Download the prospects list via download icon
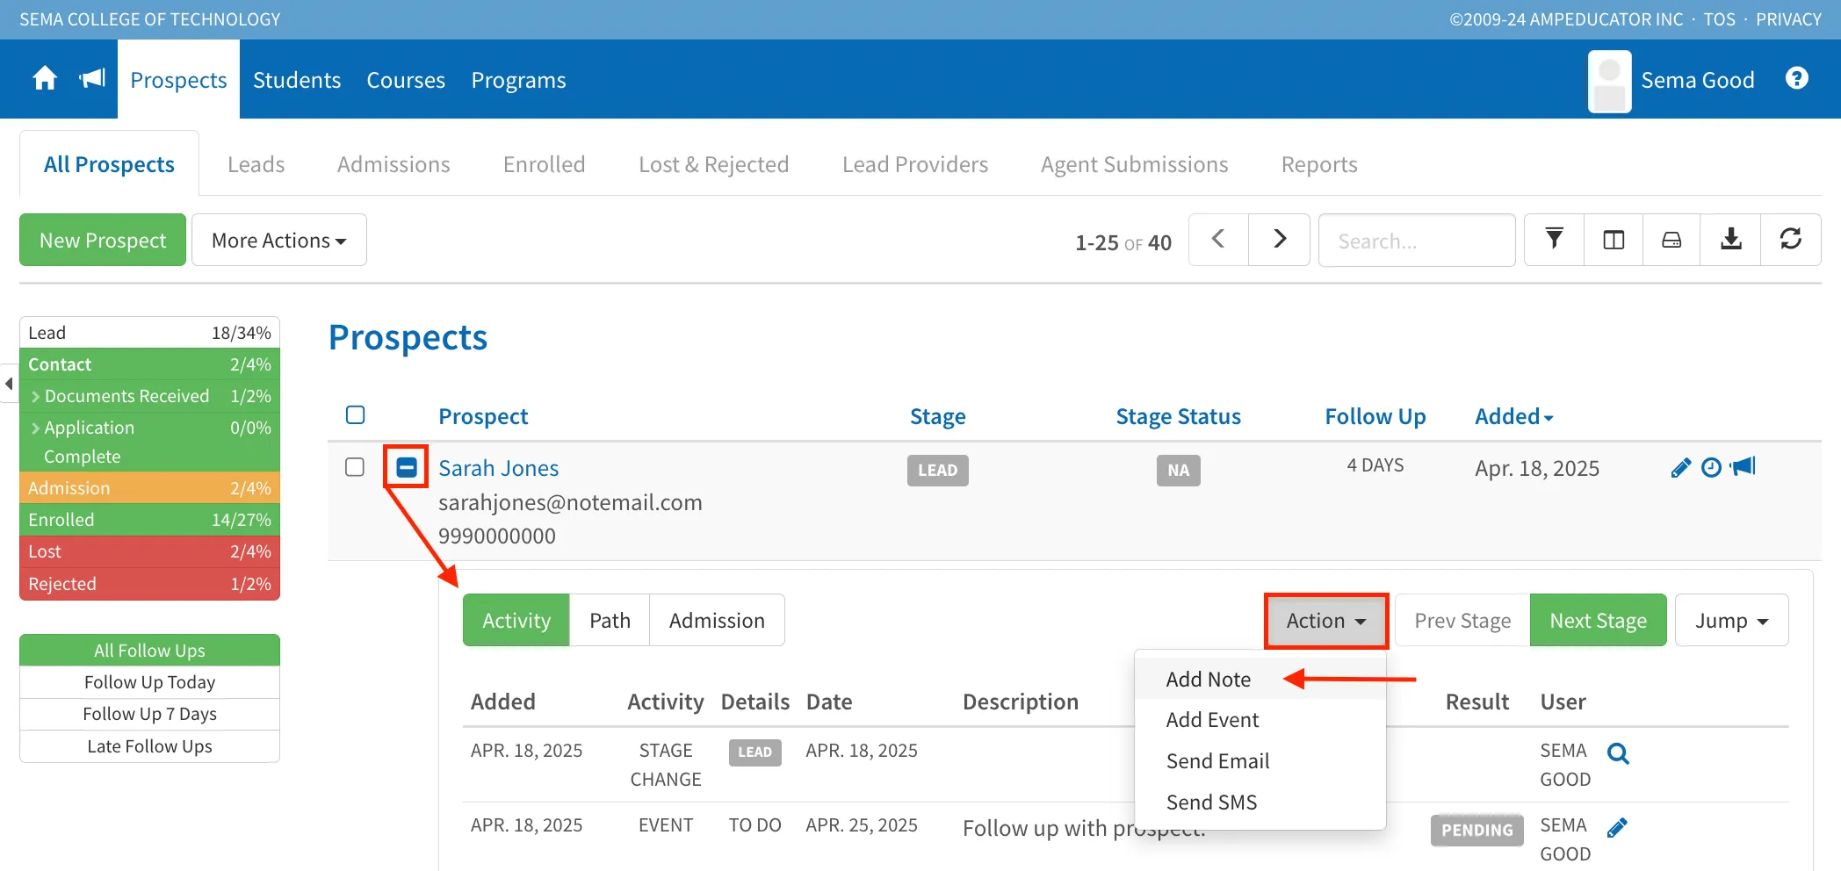The width and height of the screenshot is (1841, 871). tap(1730, 239)
